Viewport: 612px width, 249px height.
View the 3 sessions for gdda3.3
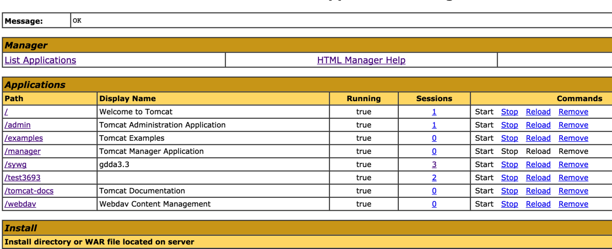coord(434,164)
